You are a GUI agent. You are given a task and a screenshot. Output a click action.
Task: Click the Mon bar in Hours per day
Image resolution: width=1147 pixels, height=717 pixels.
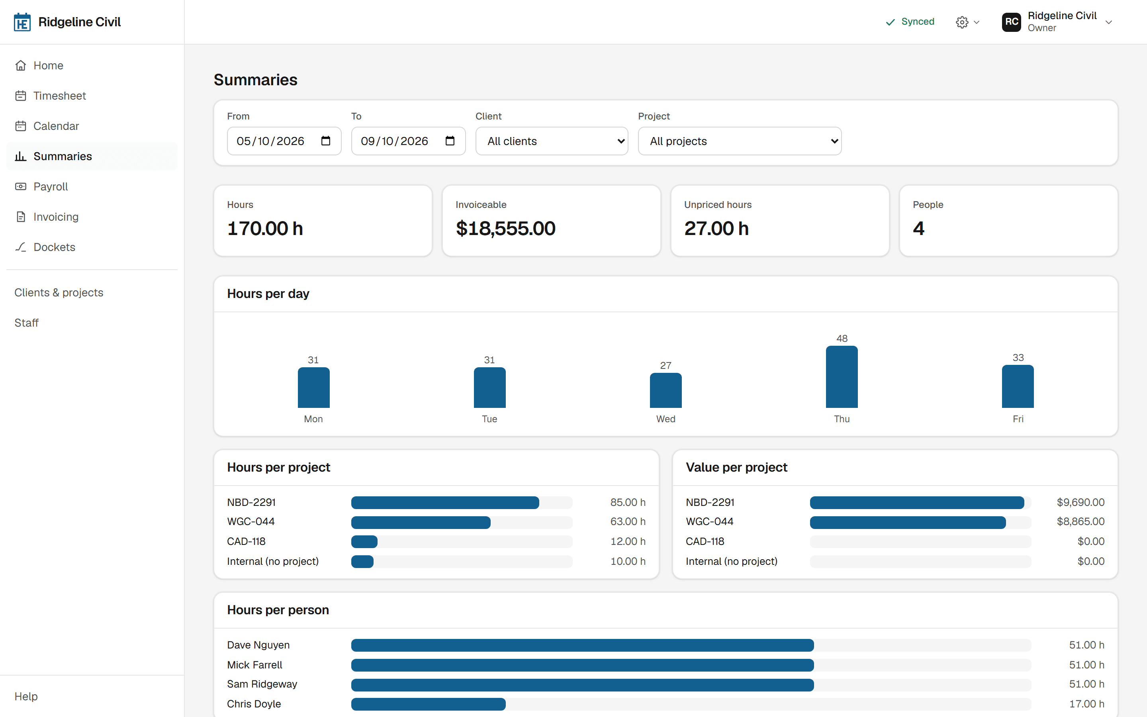[x=313, y=388]
